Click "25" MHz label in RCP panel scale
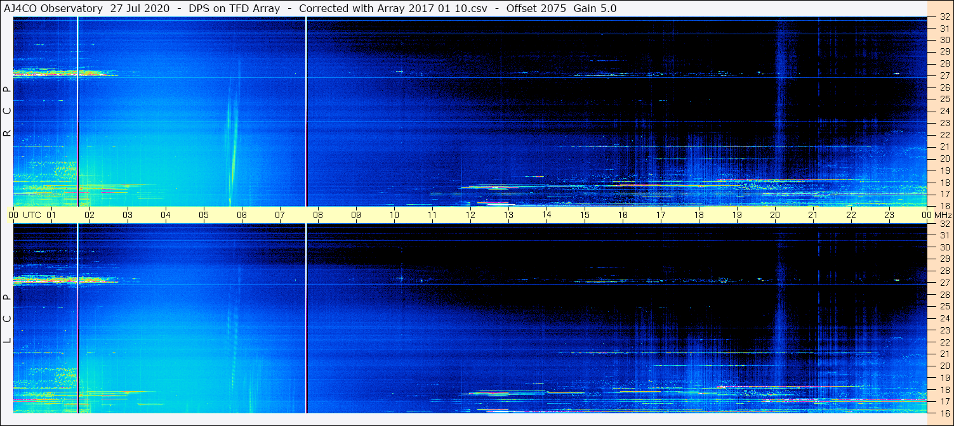Image resolution: width=954 pixels, height=426 pixels. pos(944,99)
